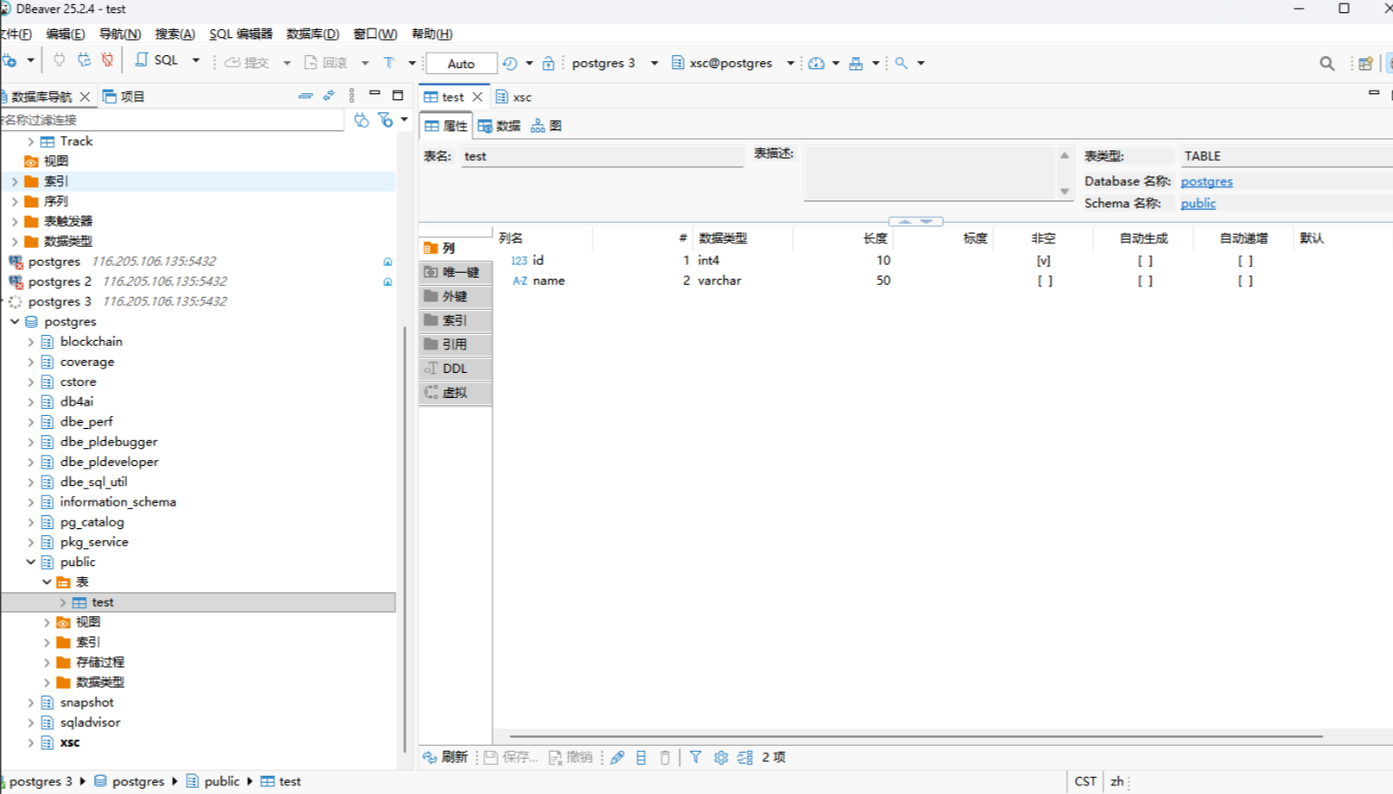
Task: Follow the postgres database name link
Action: pos(1206,181)
